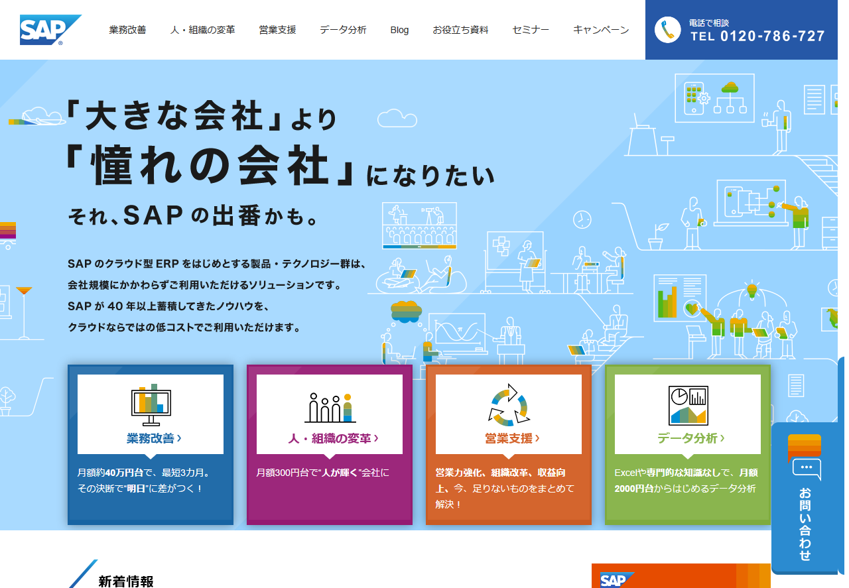Click the お問い合わせ side button
Viewport: 849px width, 588px height.
pos(805,524)
